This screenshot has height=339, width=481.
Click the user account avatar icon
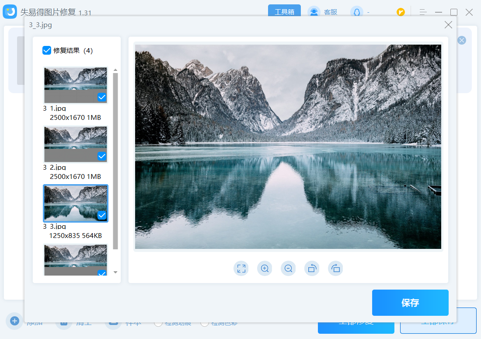point(356,12)
